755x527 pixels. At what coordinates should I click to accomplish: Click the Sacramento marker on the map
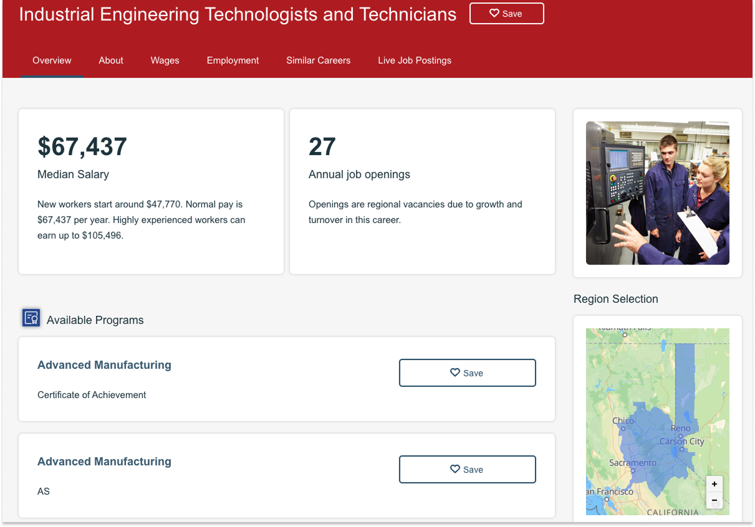pos(632,470)
